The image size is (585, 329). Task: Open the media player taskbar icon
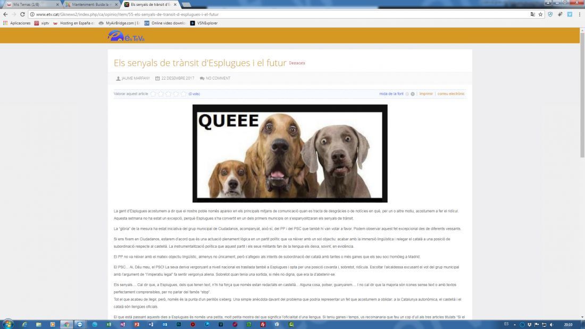(53, 325)
